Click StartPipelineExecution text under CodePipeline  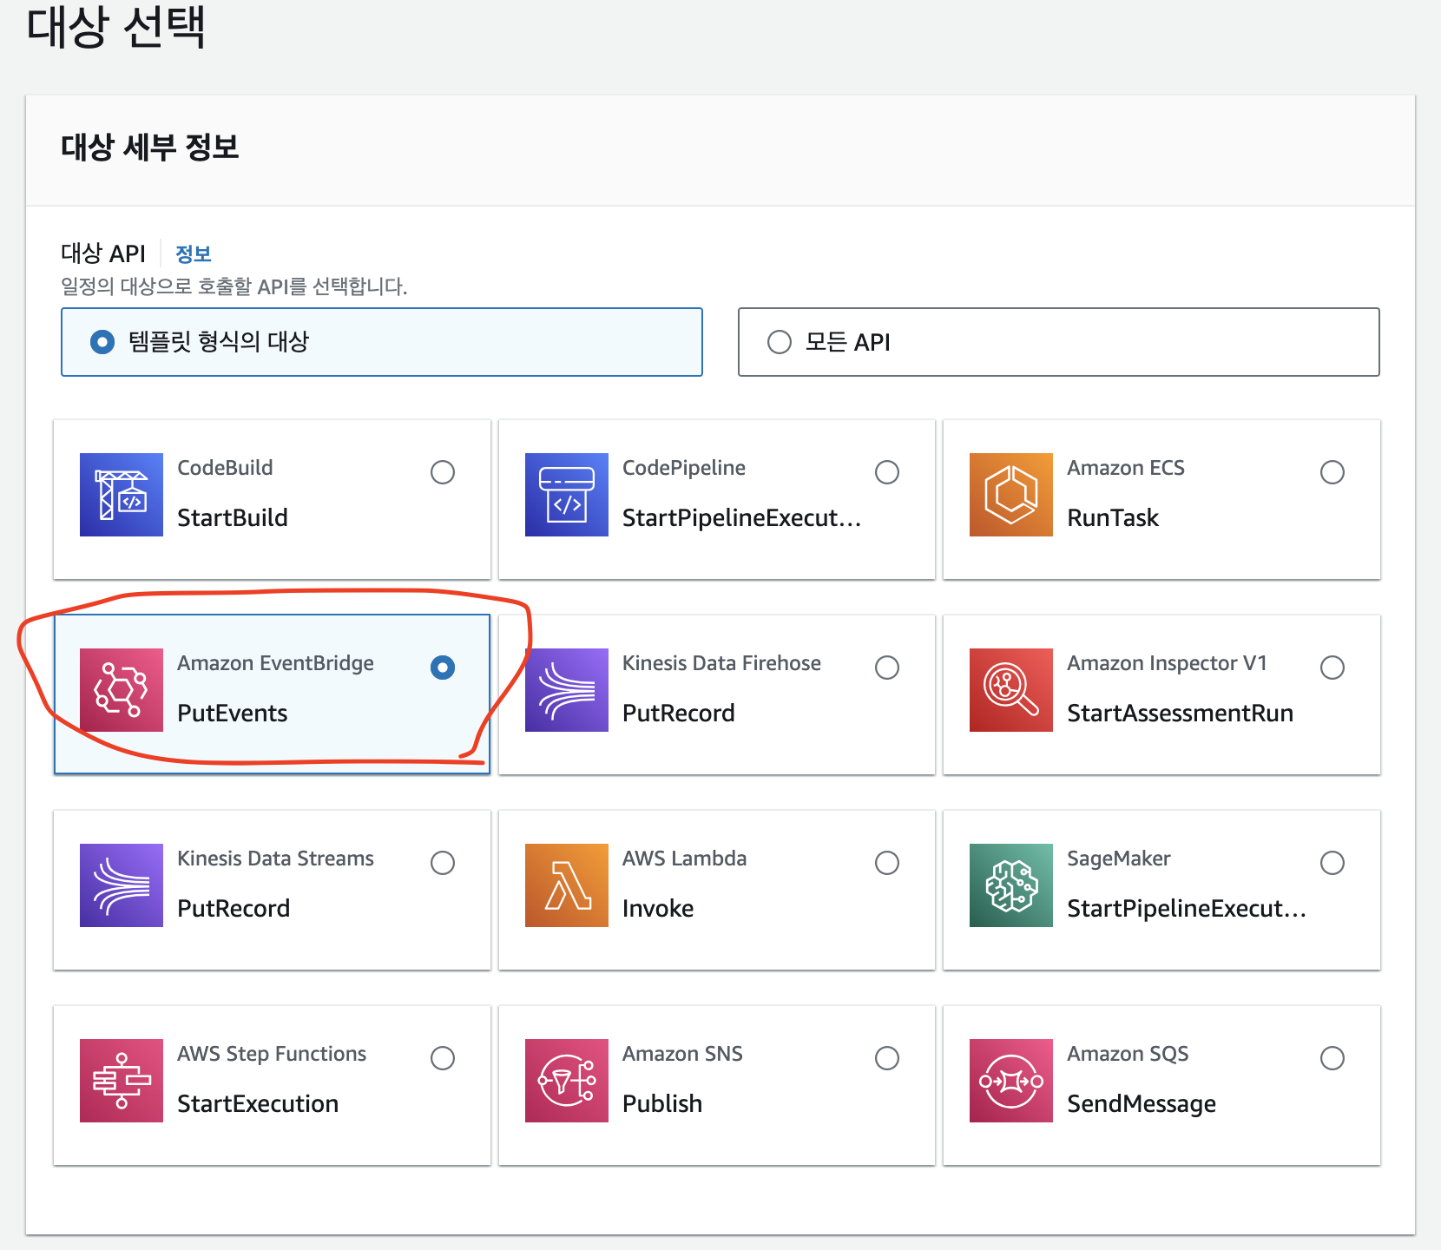pyautogui.click(x=742, y=518)
